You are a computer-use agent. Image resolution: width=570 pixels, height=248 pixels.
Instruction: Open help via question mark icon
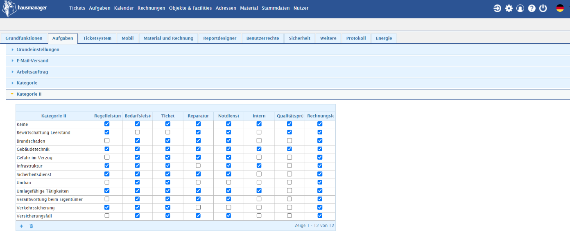point(532,8)
